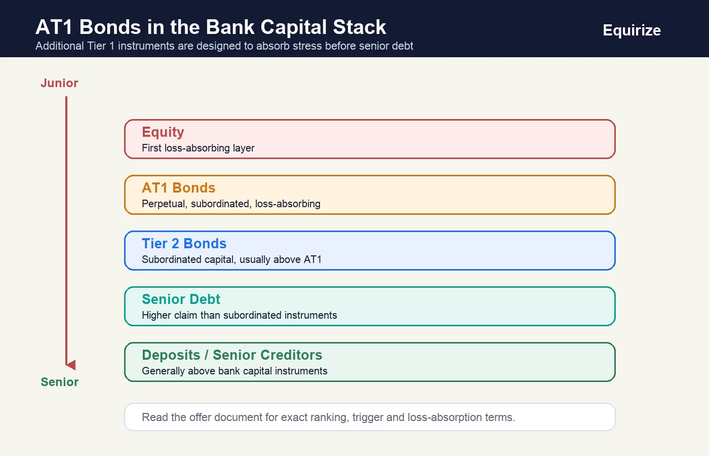
Task: Click 'Subordinated capital, usually above AT1' text
Action: tap(231, 259)
